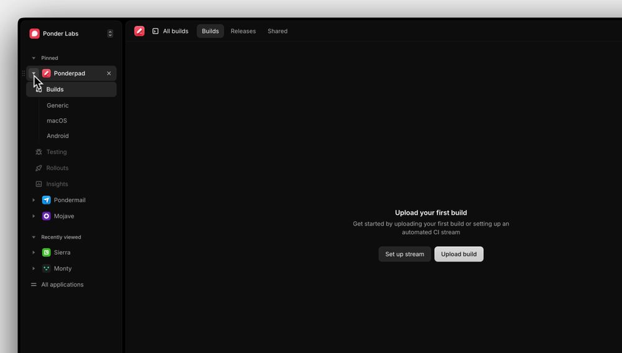Open the Generic builds sub-item
Viewport: 622px width, 353px height.
[57, 106]
